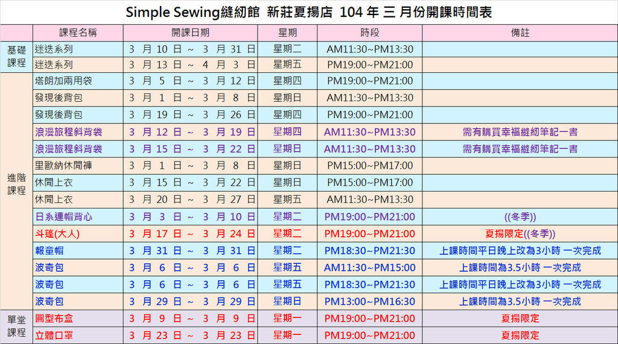Click the '塔朗加兩用袋' course name
618x344 pixels.
click(63, 81)
